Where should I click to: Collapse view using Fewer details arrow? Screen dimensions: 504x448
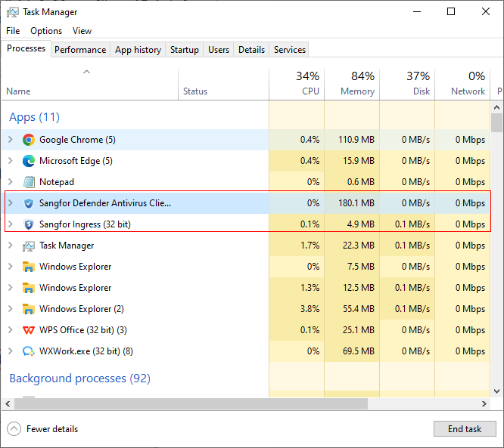coord(14,429)
